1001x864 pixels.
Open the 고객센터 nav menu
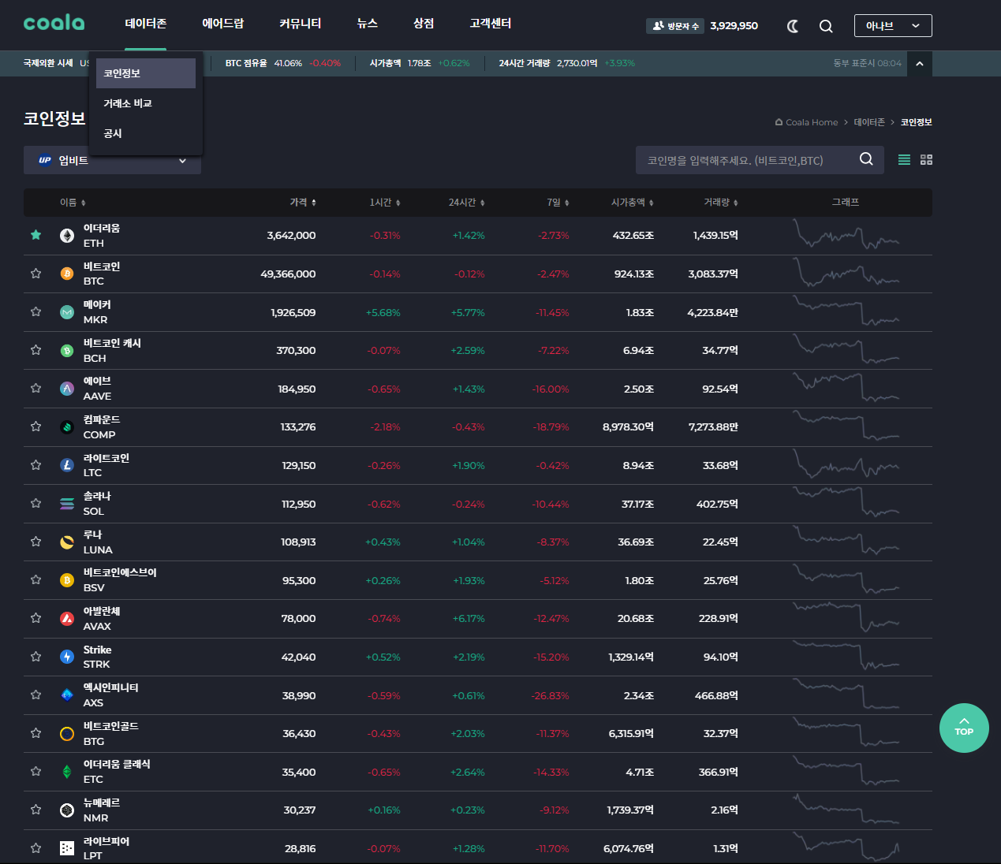491,24
